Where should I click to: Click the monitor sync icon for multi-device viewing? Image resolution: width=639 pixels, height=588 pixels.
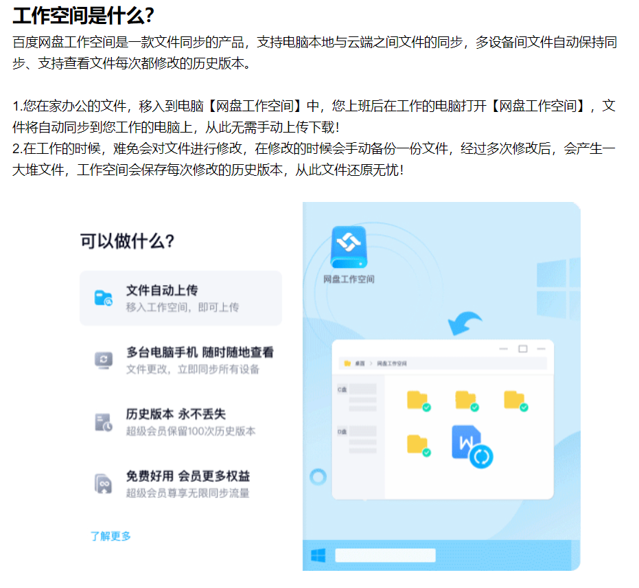pyautogui.click(x=103, y=360)
